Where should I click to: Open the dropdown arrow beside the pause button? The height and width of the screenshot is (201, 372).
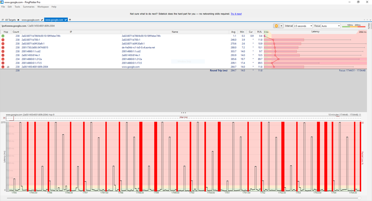282,26
